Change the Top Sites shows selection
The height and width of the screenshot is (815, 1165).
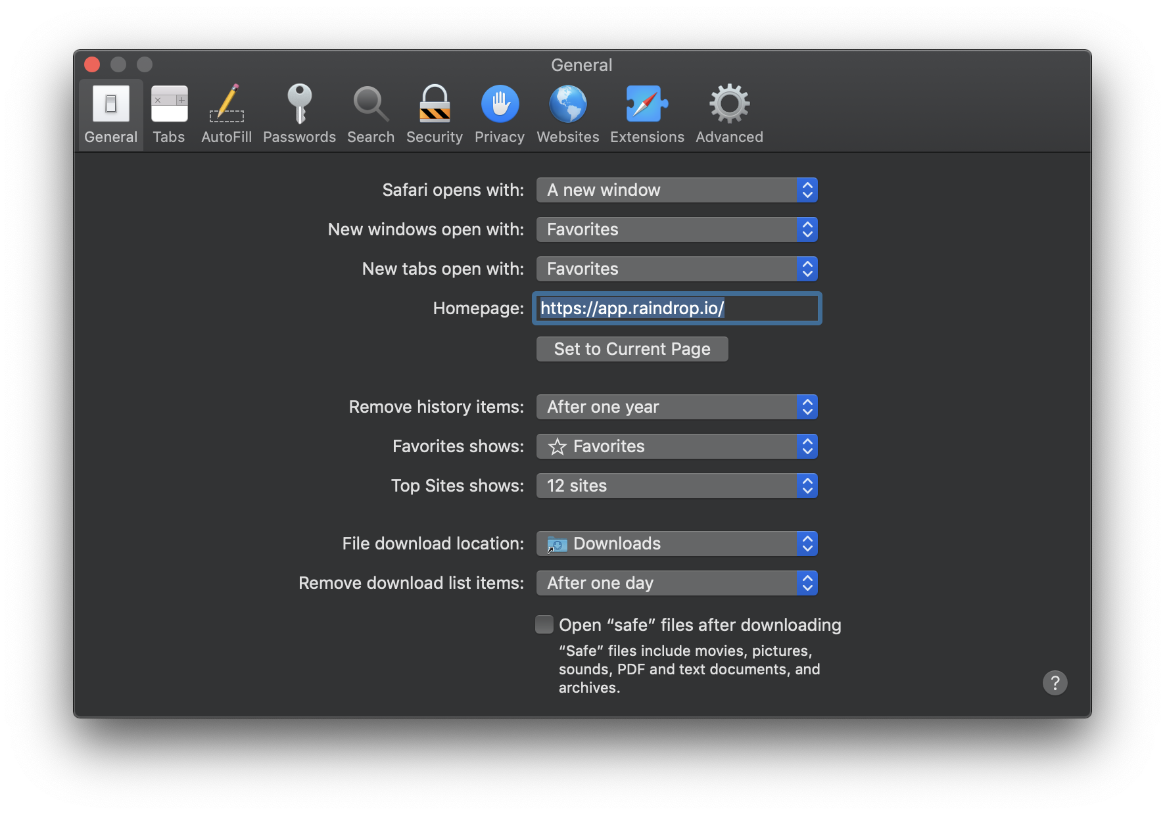tap(677, 486)
